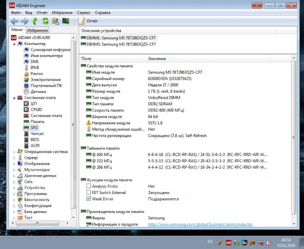304x249 pixels.
Task: Toggle the FET Switch External checkbox
Action: point(89,193)
